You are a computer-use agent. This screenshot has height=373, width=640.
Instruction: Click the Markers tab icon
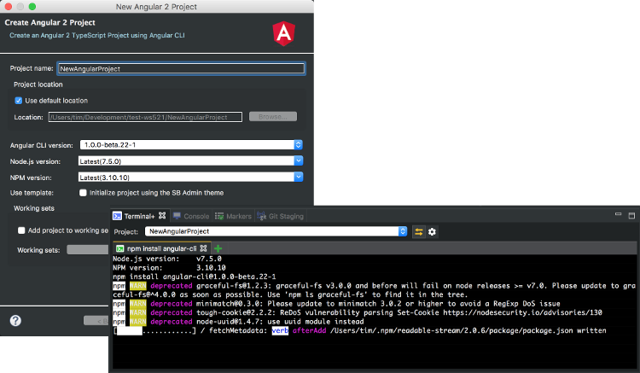(219, 216)
